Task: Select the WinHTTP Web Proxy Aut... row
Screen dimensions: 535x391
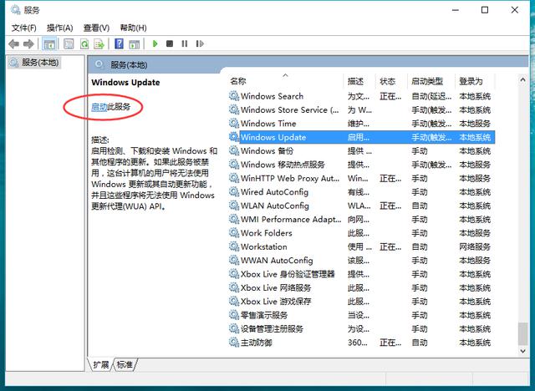Action: (x=361, y=178)
